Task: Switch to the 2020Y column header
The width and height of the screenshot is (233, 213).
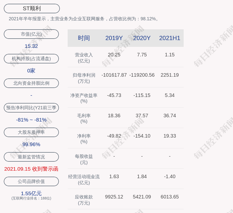Action: pos(142,38)
